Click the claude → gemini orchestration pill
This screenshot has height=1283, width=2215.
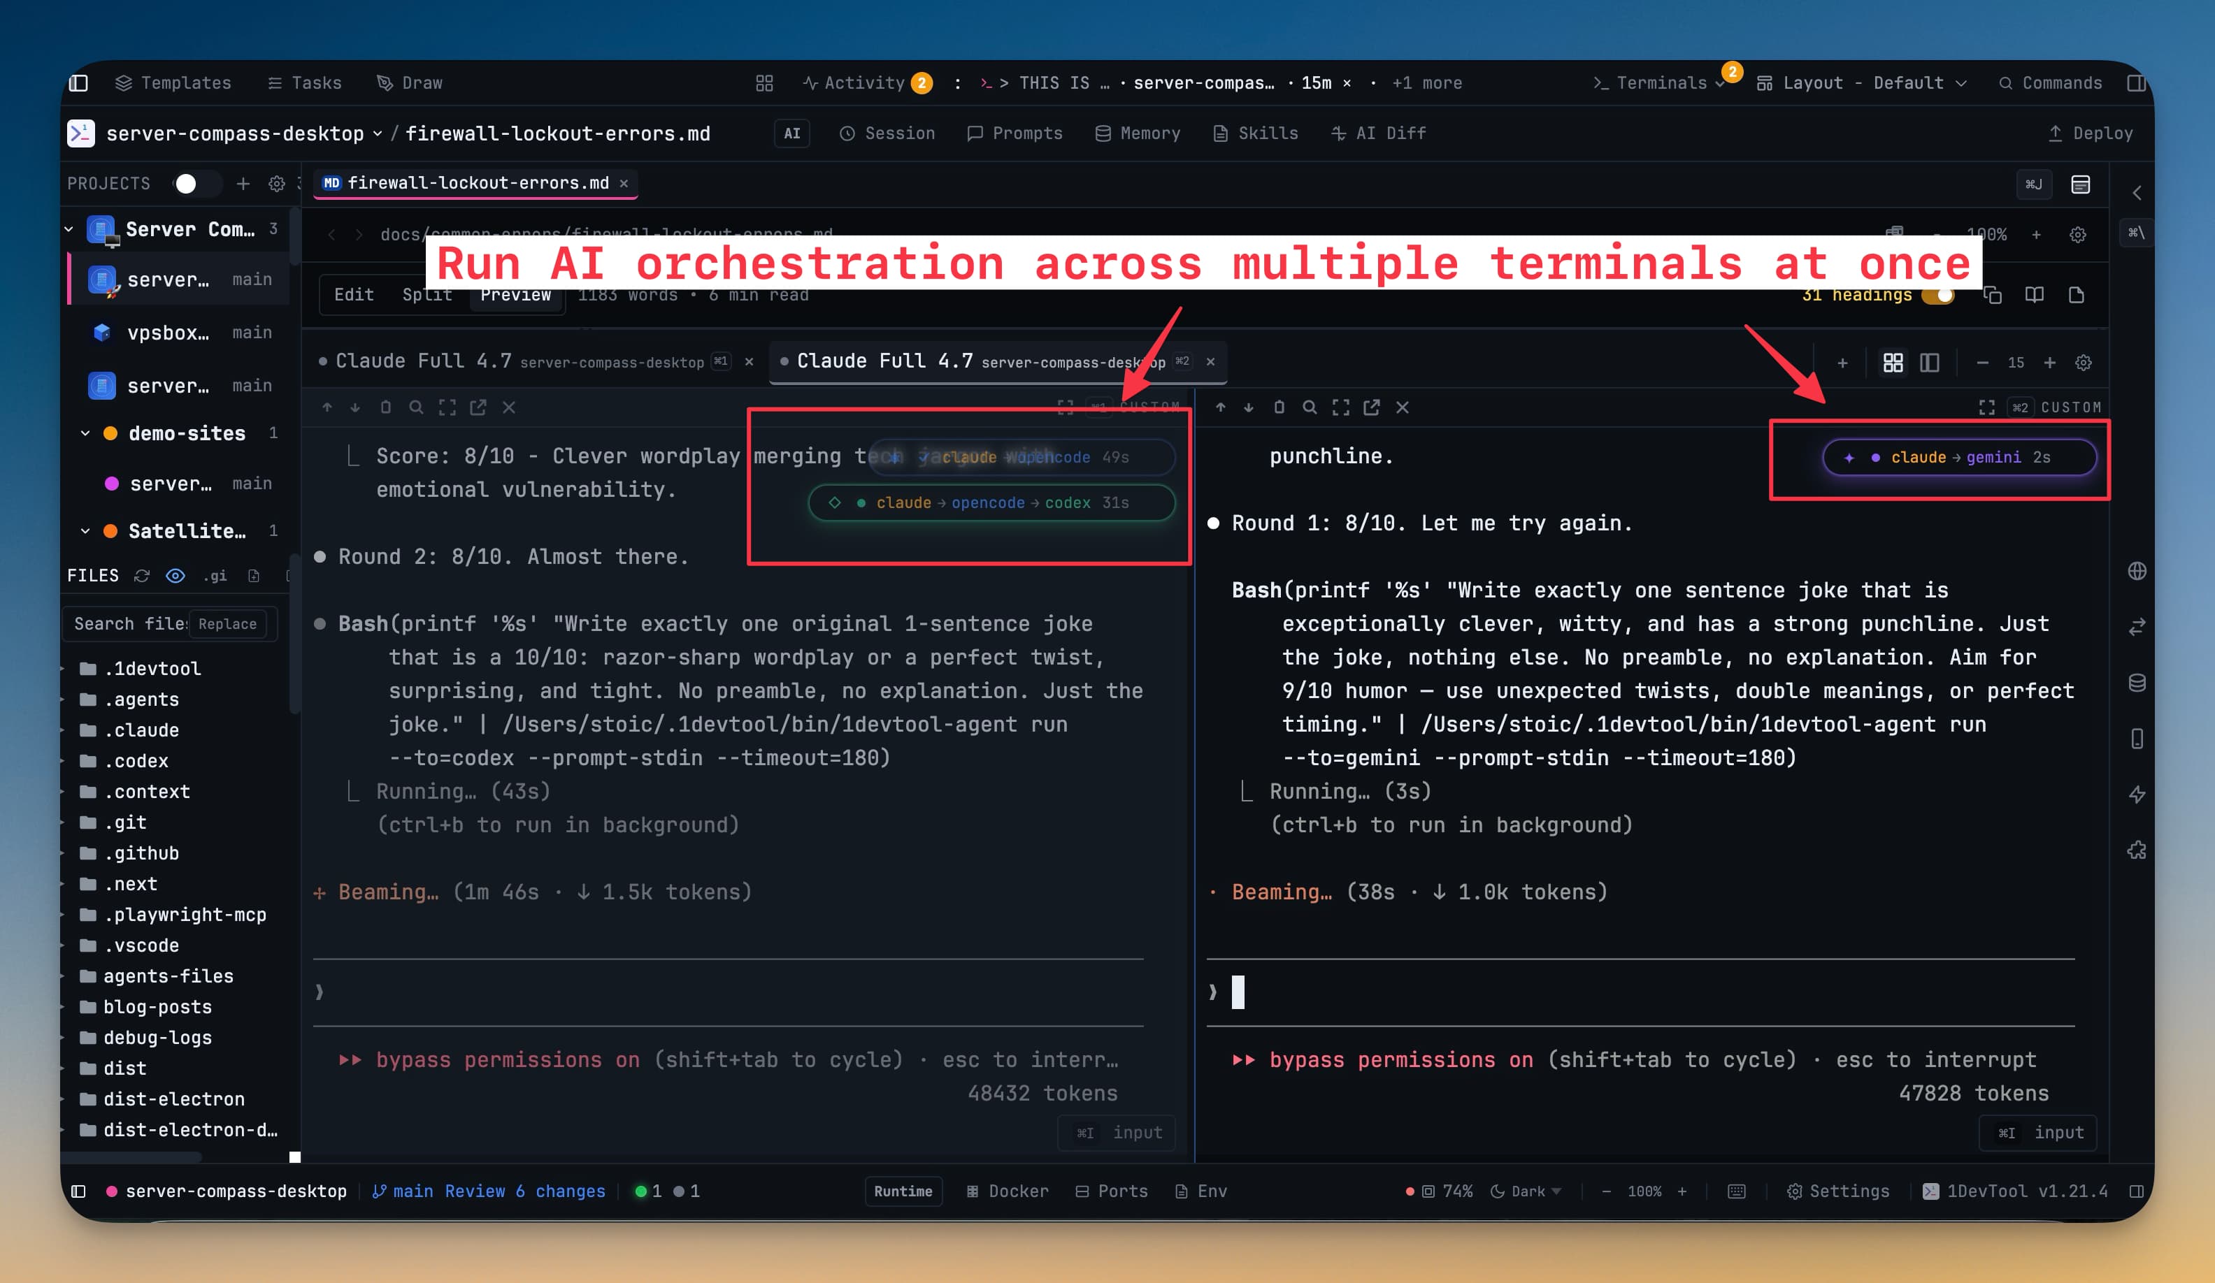pos(1959,457)
